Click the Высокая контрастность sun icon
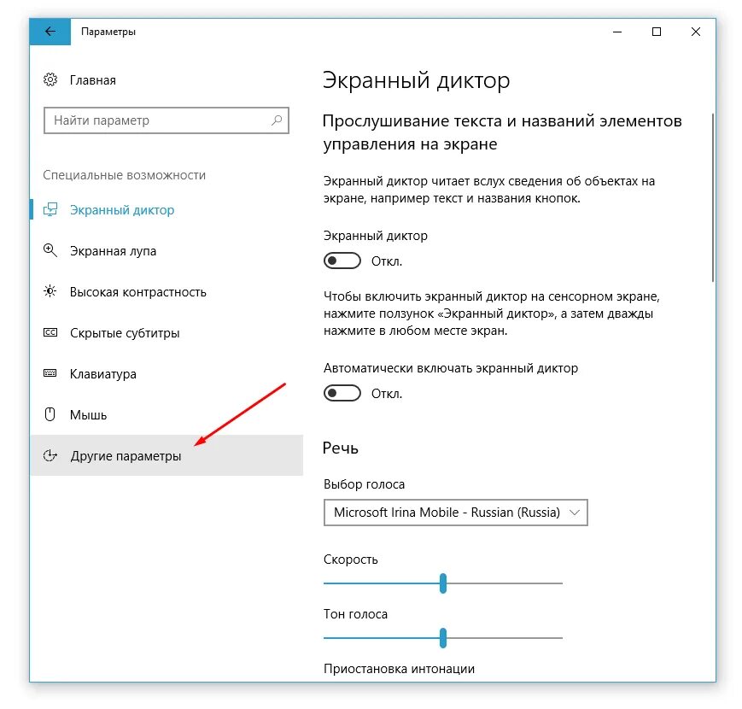742x709 pixels. [x=50, y=291]
